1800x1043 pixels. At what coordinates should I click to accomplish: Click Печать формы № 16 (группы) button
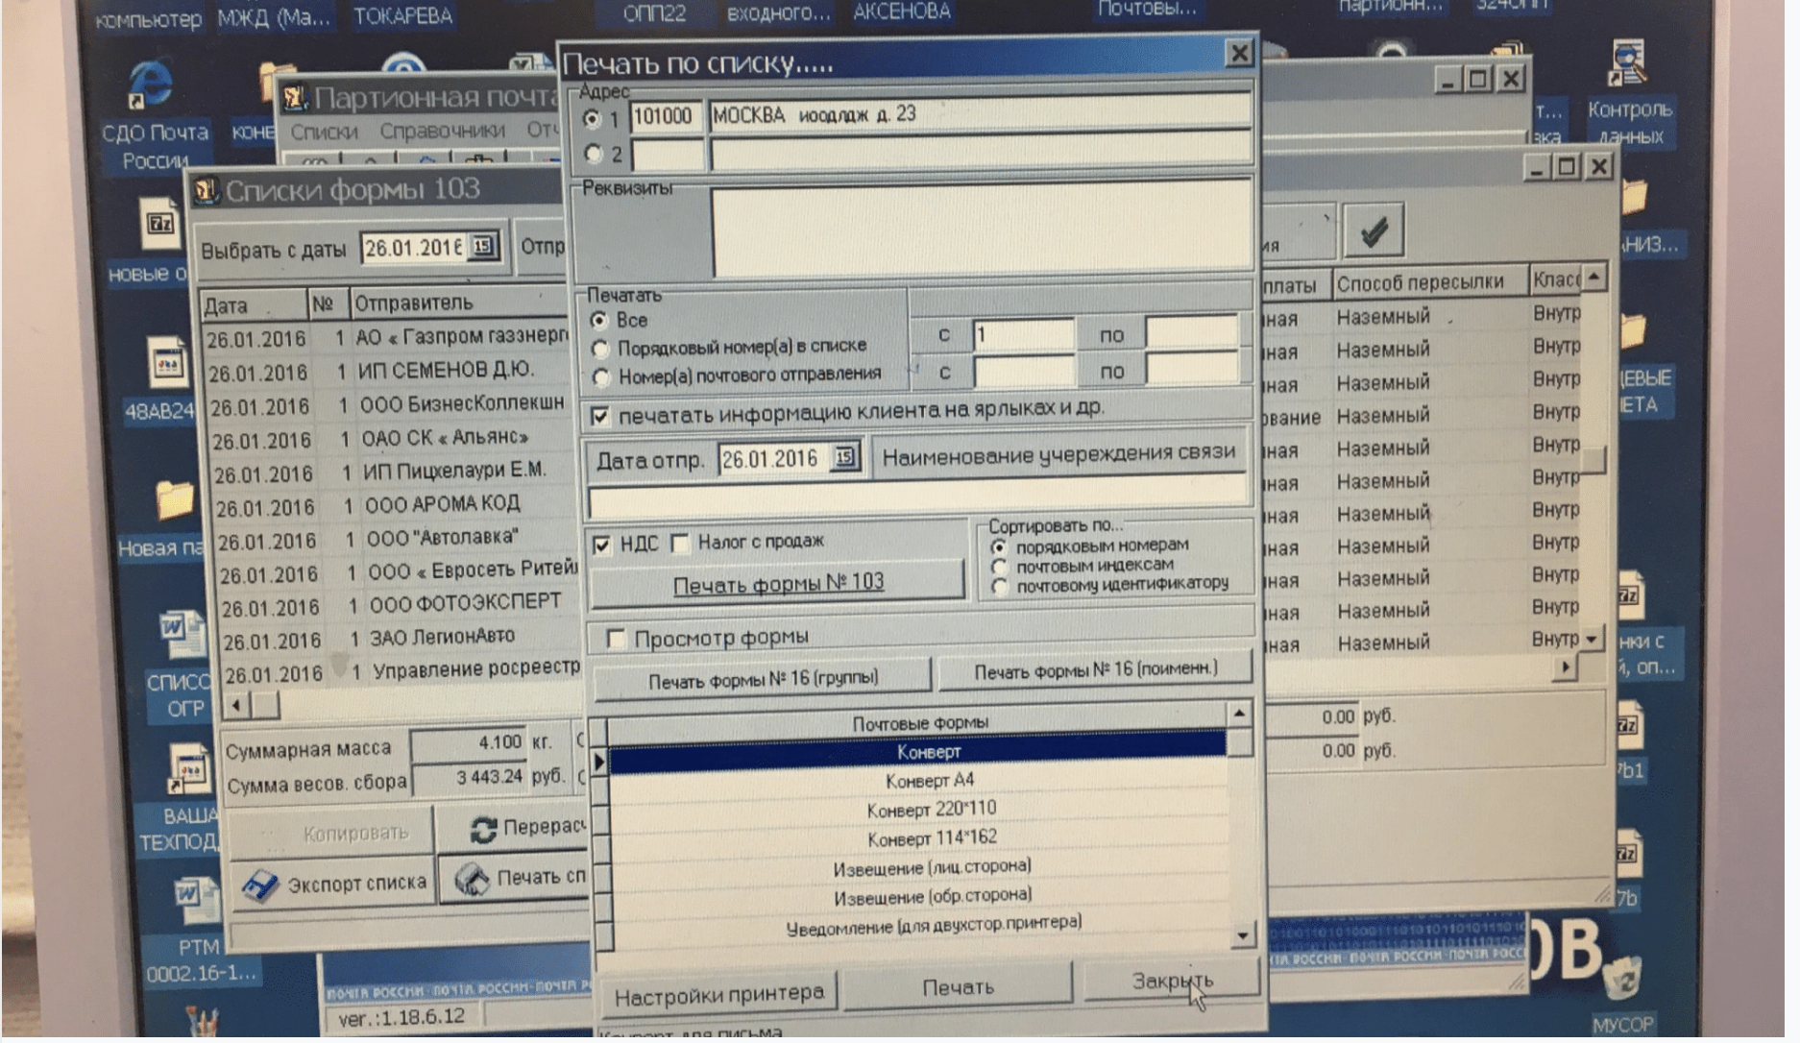point(763,679)
